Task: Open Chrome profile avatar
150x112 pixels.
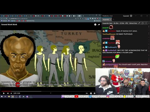Action: [x=97, y=18]
